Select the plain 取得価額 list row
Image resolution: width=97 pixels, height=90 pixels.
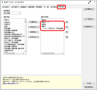(x=14, y=28)
